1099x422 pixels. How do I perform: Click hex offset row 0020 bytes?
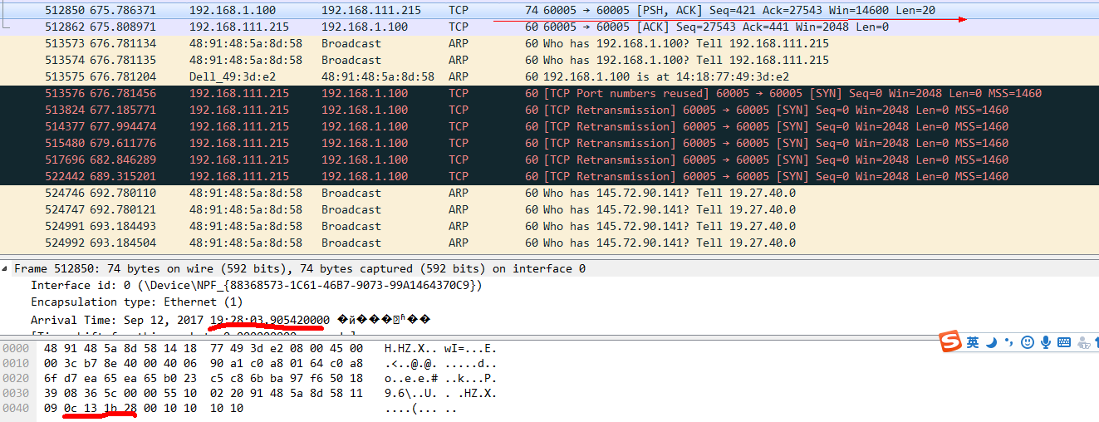point(204,378)
